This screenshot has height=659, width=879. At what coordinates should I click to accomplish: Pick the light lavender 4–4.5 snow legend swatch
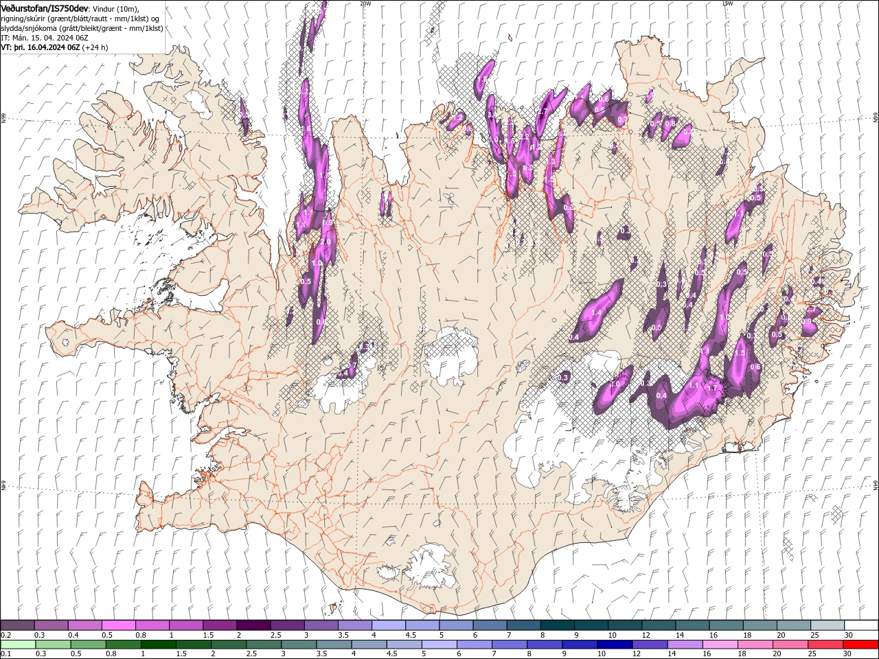tap(388, 625)
